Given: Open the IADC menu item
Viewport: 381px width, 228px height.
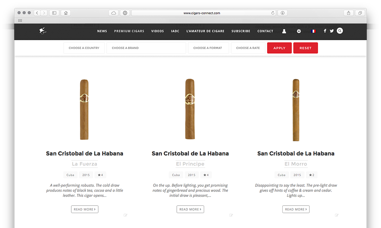Looking at the screenshot, I should (175, 31).
